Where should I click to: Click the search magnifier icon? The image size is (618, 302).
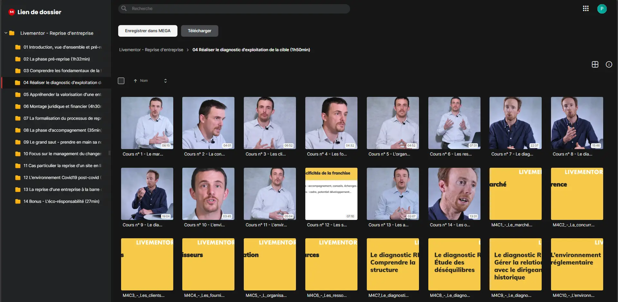(124, 8)
